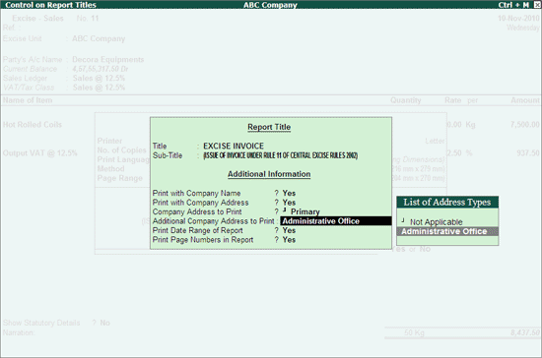The width and height of the screenshot is (542, 358).
Task: Toggle Print with Company Name value Yes
Action: (289, 193)
